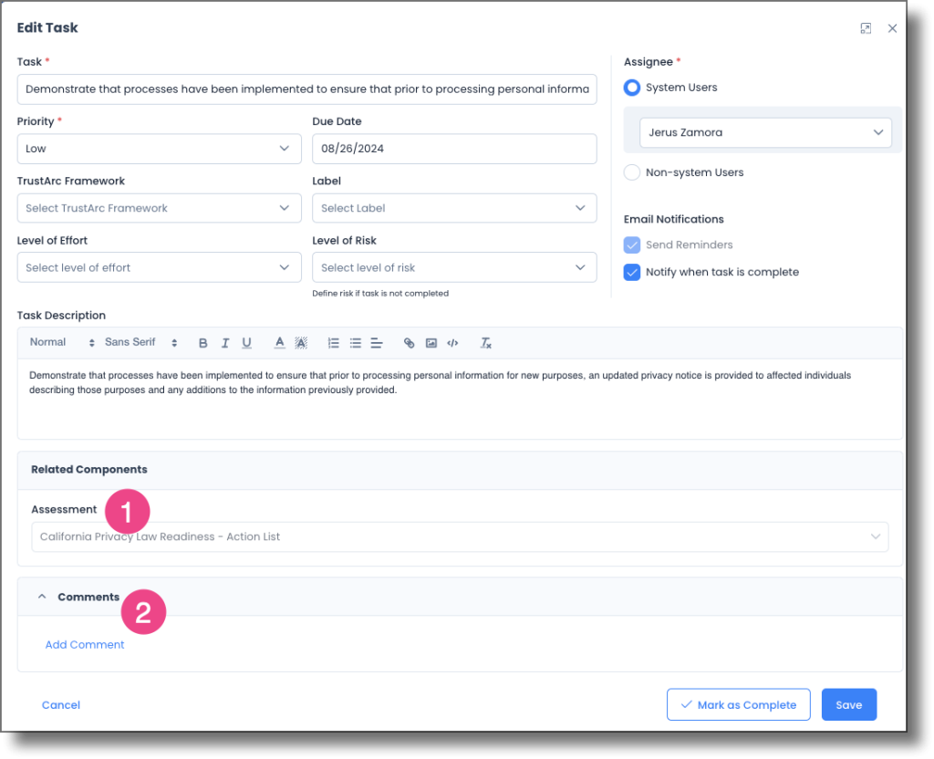This screenshot has width=934, height=759.
Task: Expand the Edit Task dialog to full screen
Action: pos(866,28)
